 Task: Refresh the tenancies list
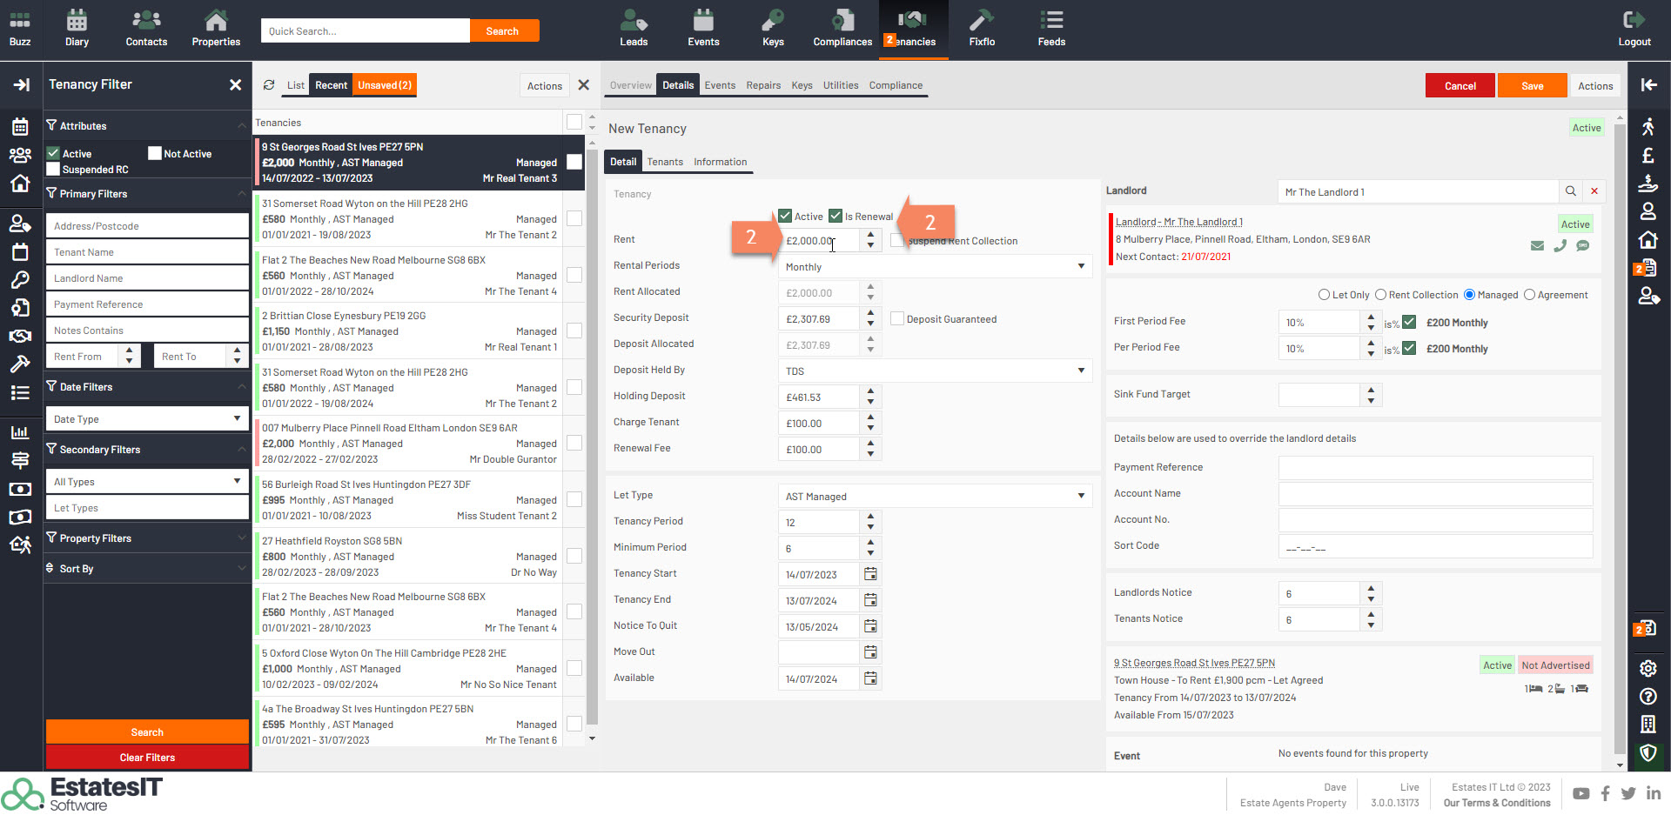(269, 85)
